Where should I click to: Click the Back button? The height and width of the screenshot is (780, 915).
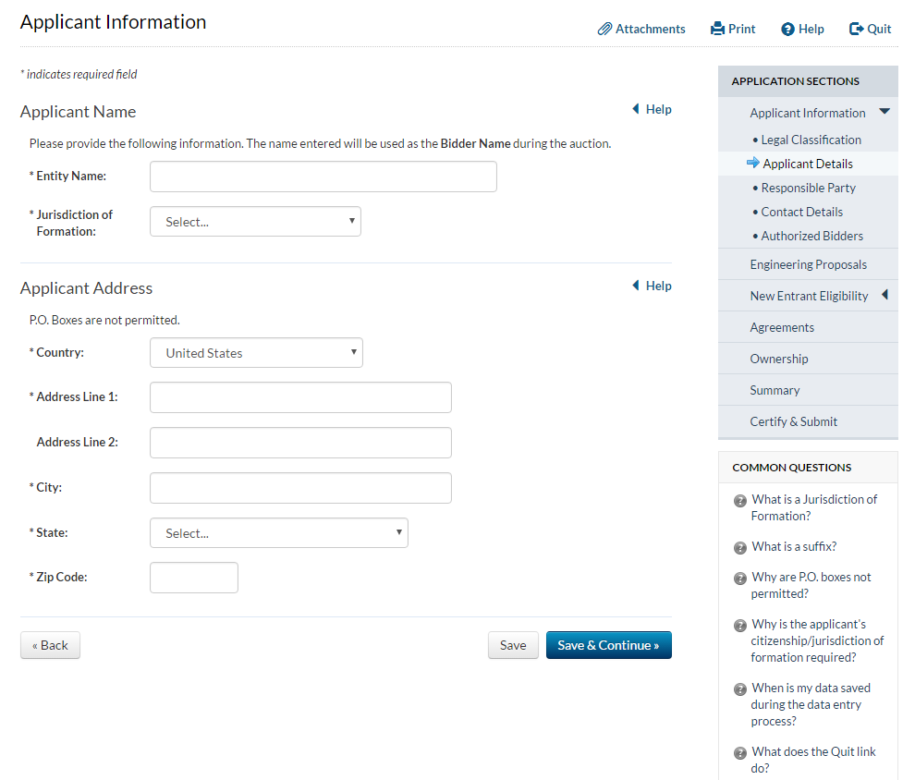pyautogui.click(x=50, y=645)
